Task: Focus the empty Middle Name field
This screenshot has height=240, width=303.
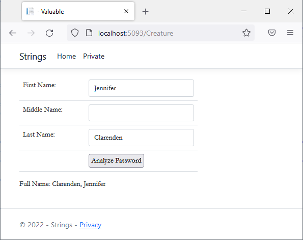Action: click(x=141, y=113)
